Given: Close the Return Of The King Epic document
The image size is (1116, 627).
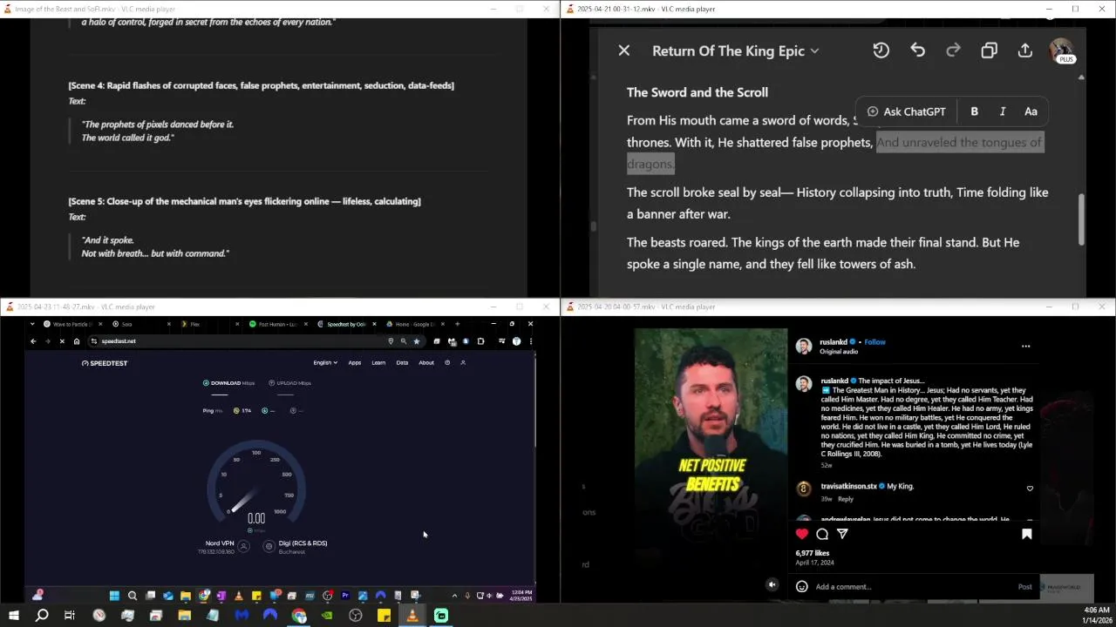Looking at the screenshot, I should pyautogui.click(x=624, y=51).
